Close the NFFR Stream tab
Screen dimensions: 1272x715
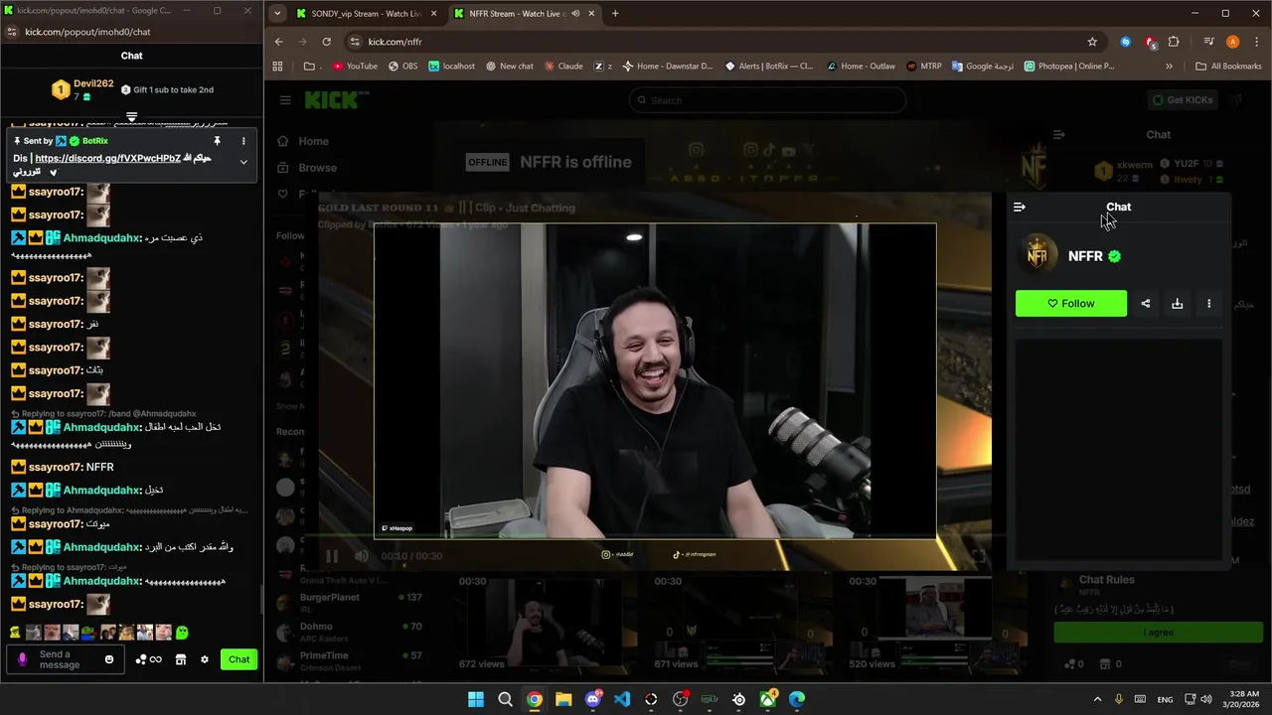[x=591, y=14]
